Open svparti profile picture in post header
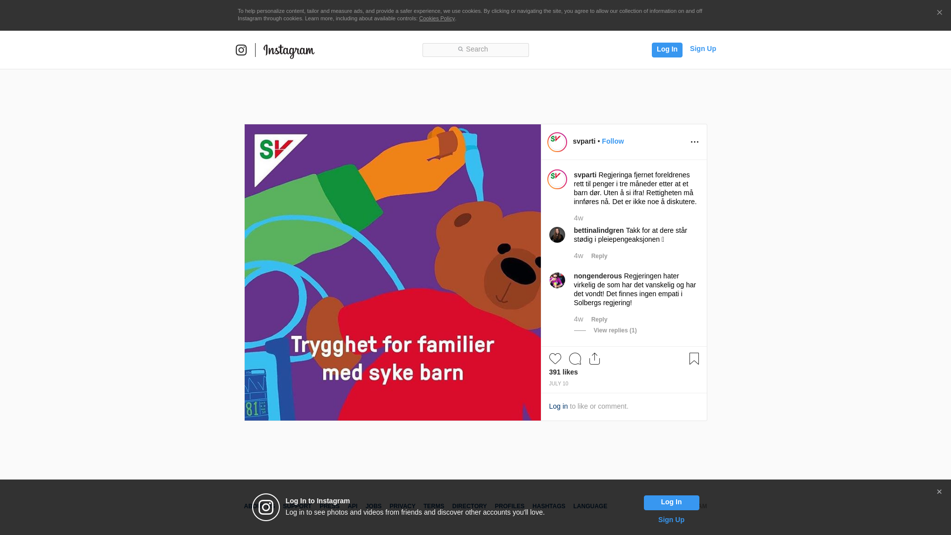951x535 pixels. (x=557, y=142)
